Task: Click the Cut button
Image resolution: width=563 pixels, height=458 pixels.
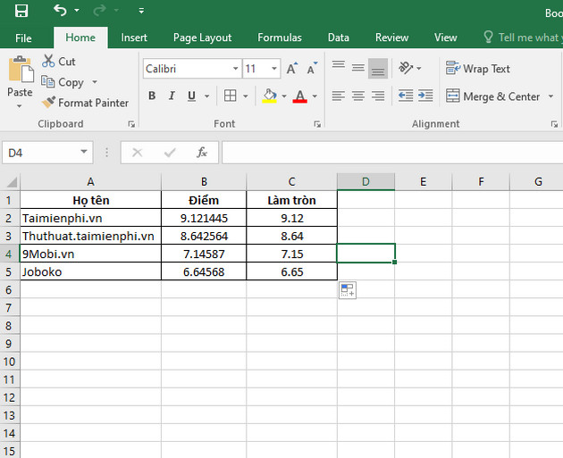Action: (58, 62)
